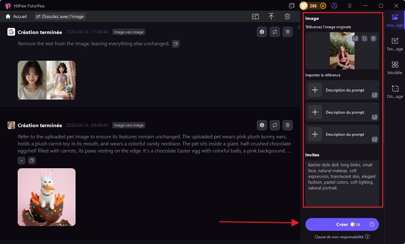Delete the uploaded original image
This screenshot has width=405, height=244.
point(373,38)
